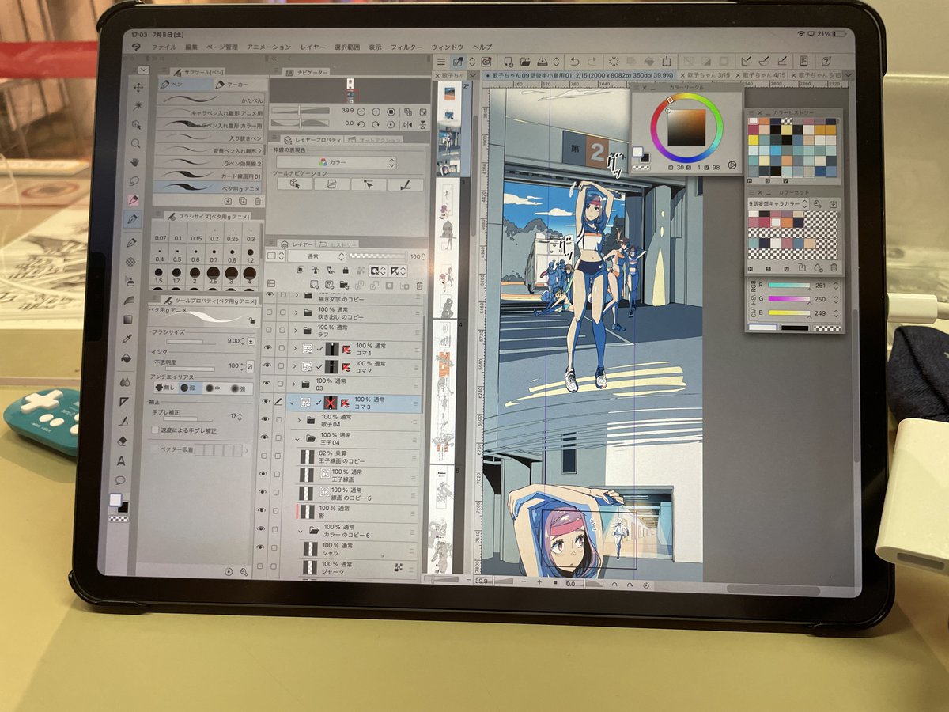This screenshot has height=712, width=949.
Task: Click Rotate left icon in Navigator
Action: point(361,124)
